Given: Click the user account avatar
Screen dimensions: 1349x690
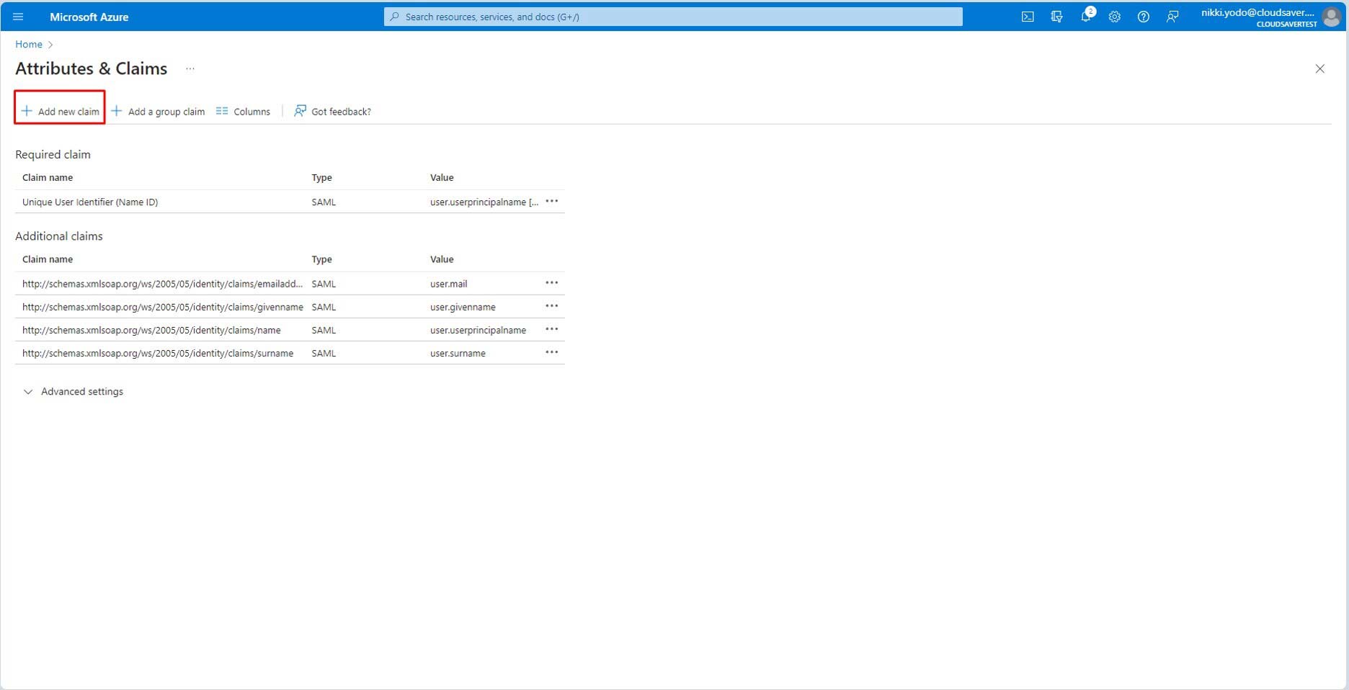Looking at the screenshot, I should (1331, 17).
